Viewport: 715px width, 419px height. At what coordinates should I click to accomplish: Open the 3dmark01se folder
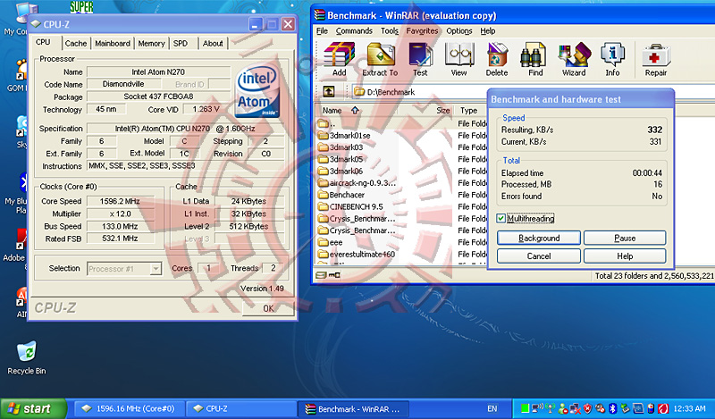tap(344, 136)
